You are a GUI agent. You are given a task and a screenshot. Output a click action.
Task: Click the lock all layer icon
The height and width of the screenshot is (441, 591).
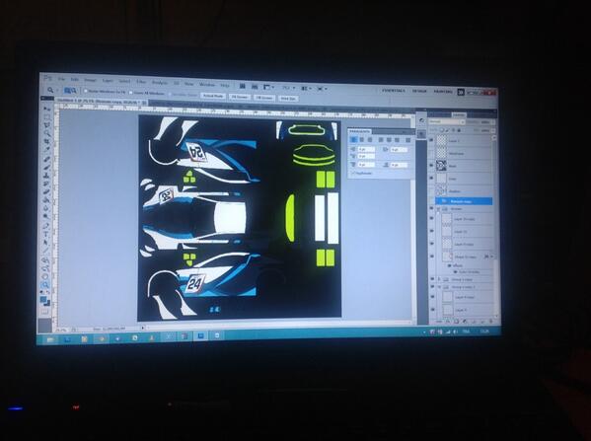(x=459, y=130)
